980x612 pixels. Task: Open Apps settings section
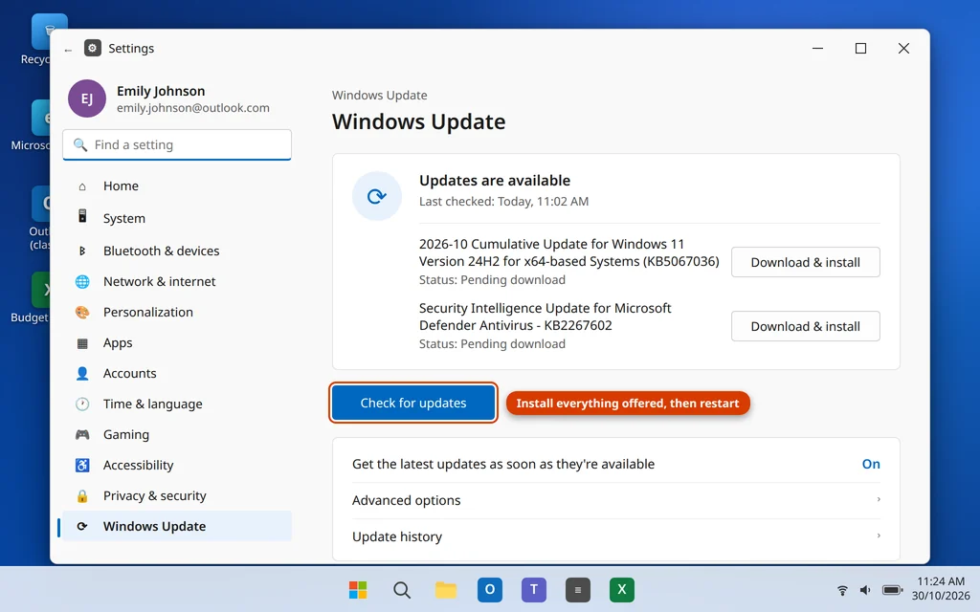177,343
